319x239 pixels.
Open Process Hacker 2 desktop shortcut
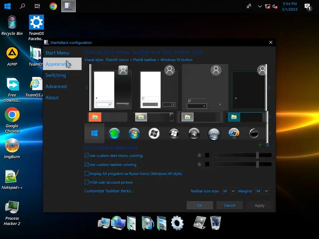point(12,213)
